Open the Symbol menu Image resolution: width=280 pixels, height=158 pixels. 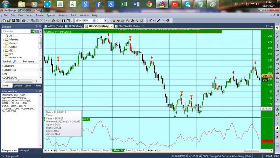click(51, 15)
